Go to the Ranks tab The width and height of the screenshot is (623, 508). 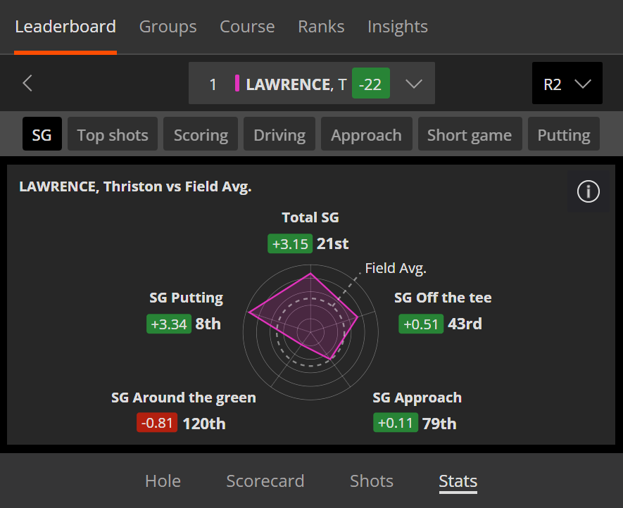click(321, 27)
